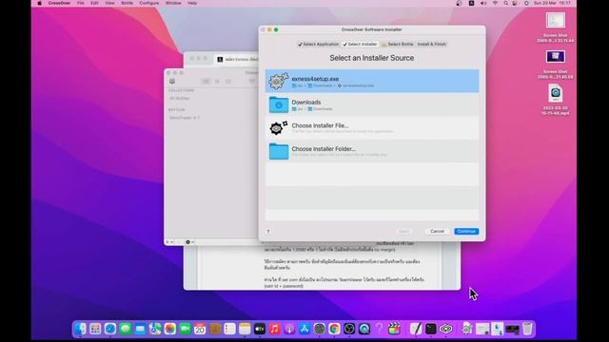Open the View menu
Image resolution: width=609 pixels, height=342 pixels.
click(110, 3)
